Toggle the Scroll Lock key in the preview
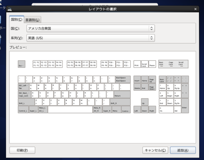 (x=144, y=64)
